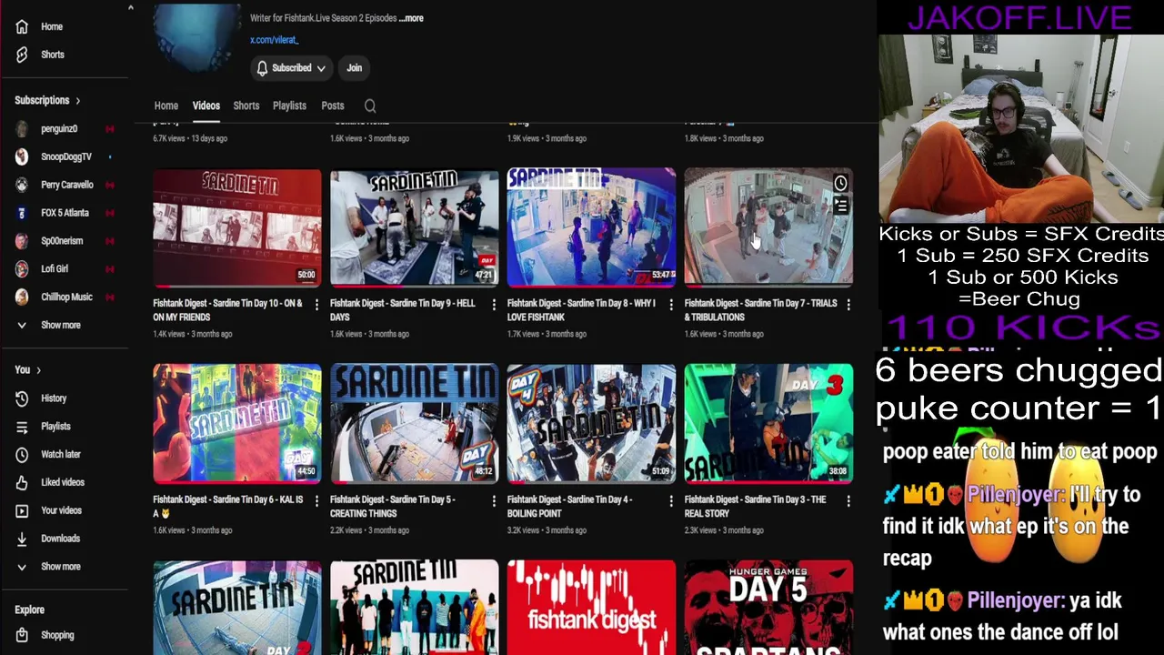Open the Day 4 - BOILING POINT title
1164x655 pixels.
569,507
